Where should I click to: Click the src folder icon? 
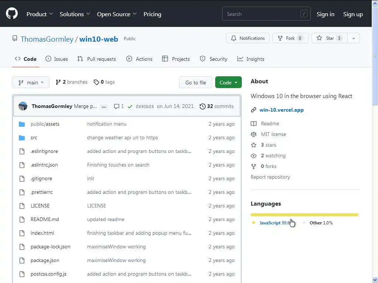[x=22, y=138]
